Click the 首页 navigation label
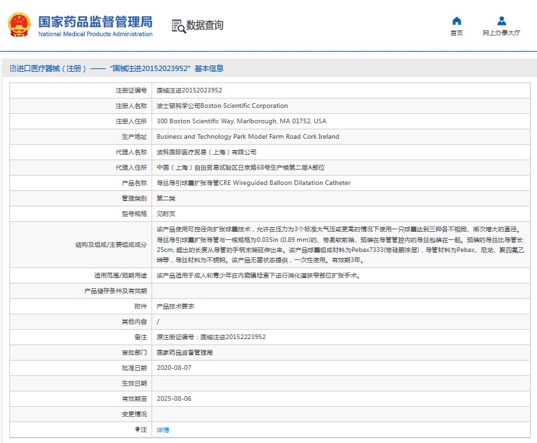Viewport: 537px width, 443px height. coord(457,33)
